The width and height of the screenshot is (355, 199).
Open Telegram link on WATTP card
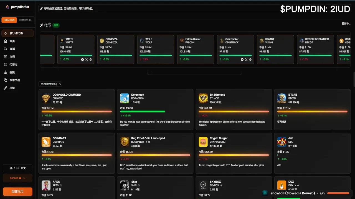point(82,59)
